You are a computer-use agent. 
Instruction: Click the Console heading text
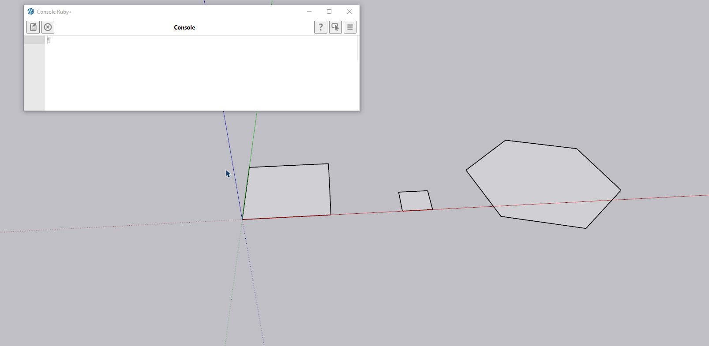184,27
